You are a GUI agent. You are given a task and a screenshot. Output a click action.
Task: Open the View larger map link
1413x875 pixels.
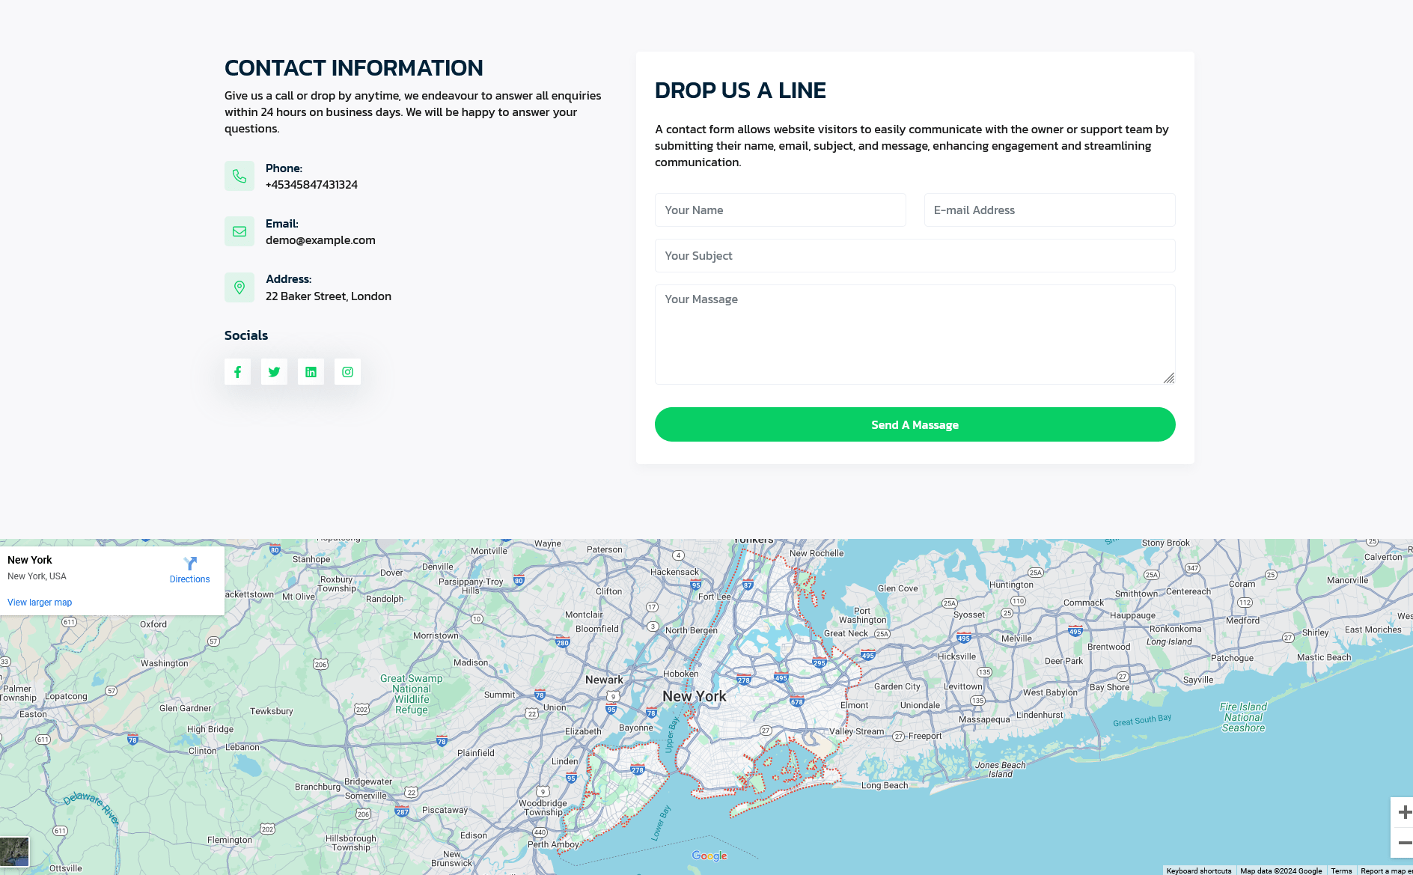(x=40, y=603)
